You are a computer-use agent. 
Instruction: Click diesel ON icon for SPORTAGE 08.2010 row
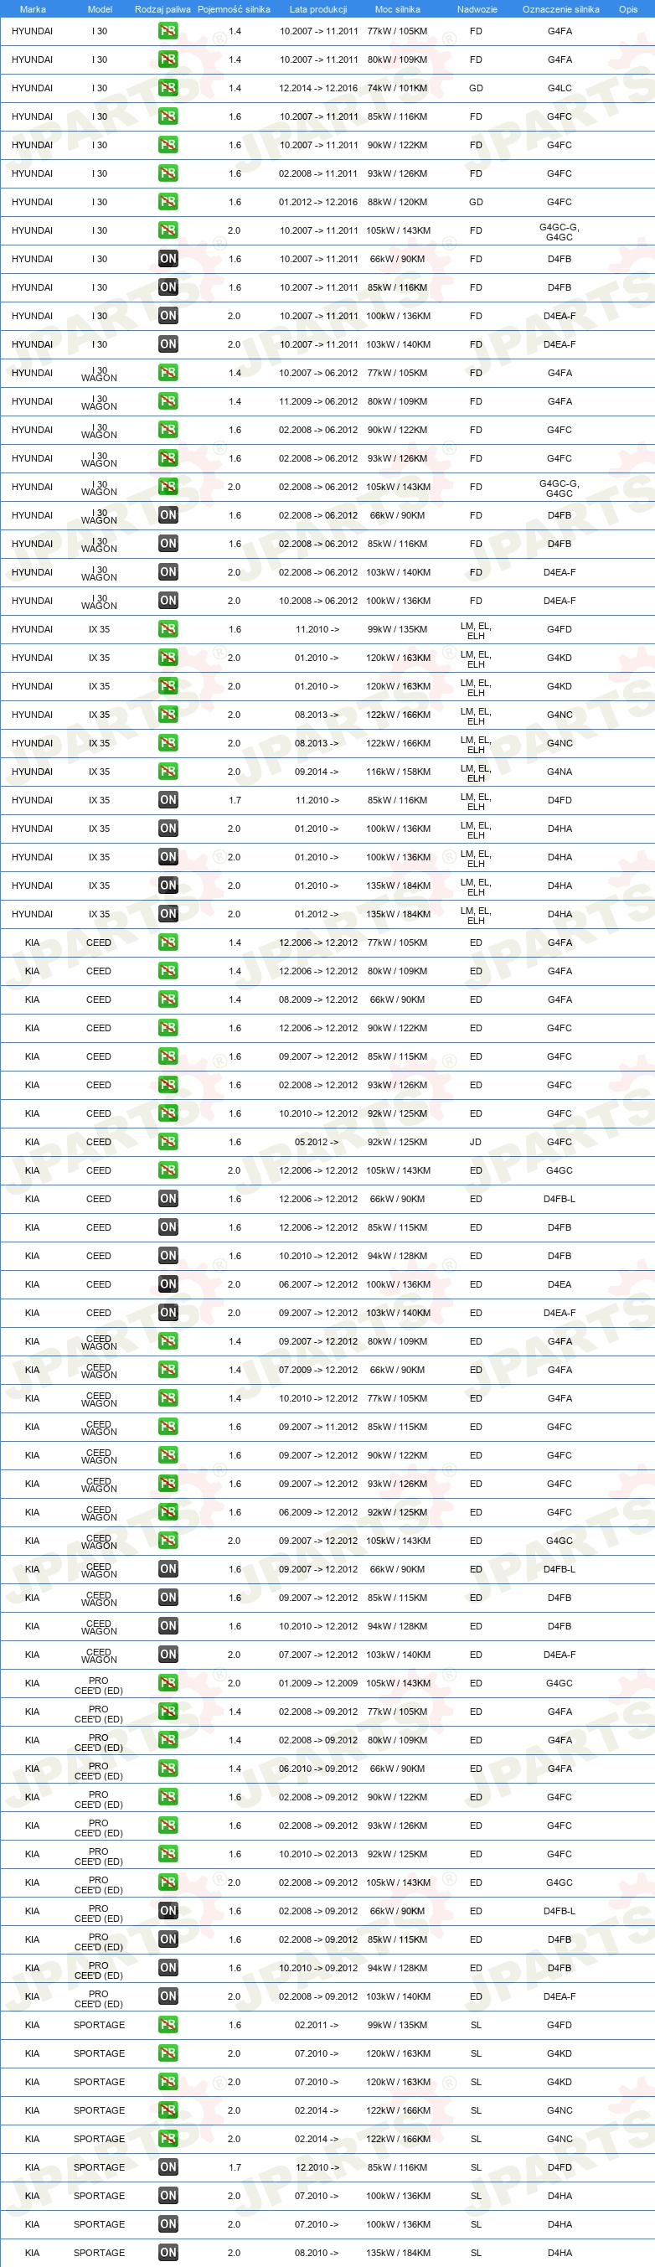point(168,2252)
